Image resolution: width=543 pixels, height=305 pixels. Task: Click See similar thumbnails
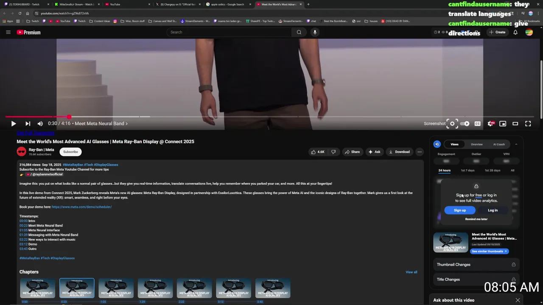(x=489, y=251)
